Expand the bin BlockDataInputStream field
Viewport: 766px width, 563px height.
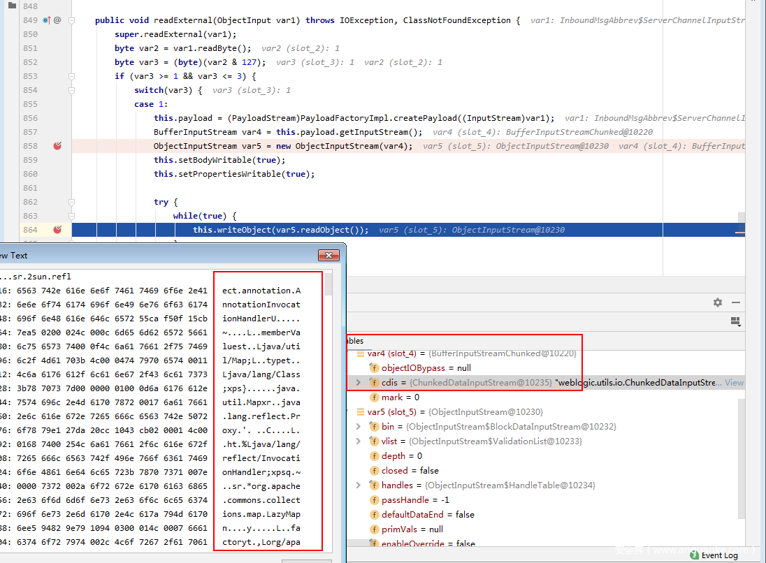point(359,427)
